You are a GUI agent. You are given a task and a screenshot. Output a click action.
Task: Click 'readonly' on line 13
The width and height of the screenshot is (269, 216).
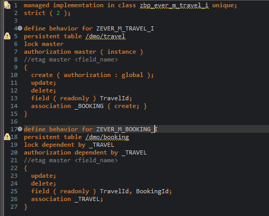point(74,98)
